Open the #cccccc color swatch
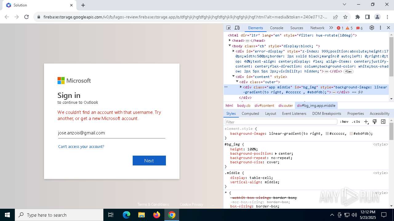This screenshot has height=221, width=394. (327, 134)
